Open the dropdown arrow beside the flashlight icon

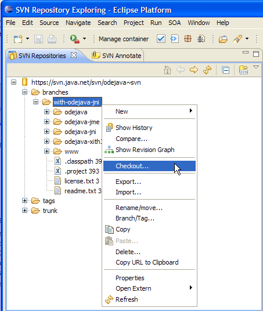click(247, 38)
